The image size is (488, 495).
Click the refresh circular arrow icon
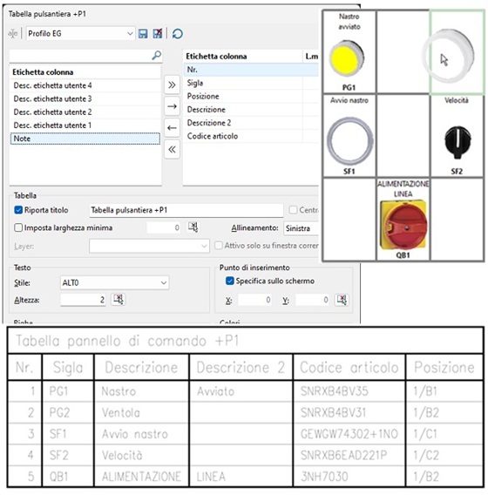178,33
